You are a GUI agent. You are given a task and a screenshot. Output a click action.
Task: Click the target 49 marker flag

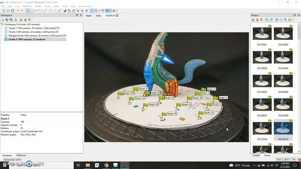click(x=164, y=114)
